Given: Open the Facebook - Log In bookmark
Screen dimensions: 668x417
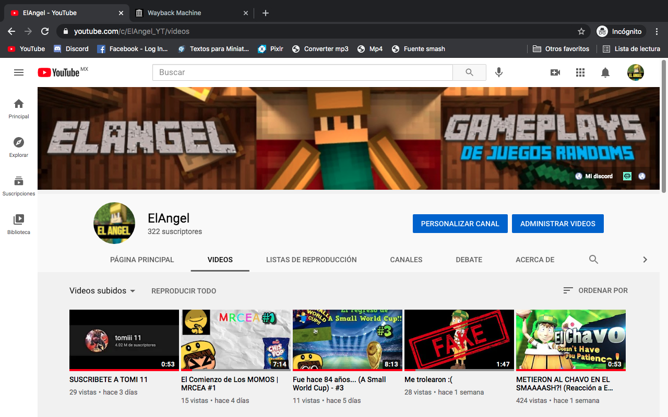Looking at the screenshot, I should point(133,49).
